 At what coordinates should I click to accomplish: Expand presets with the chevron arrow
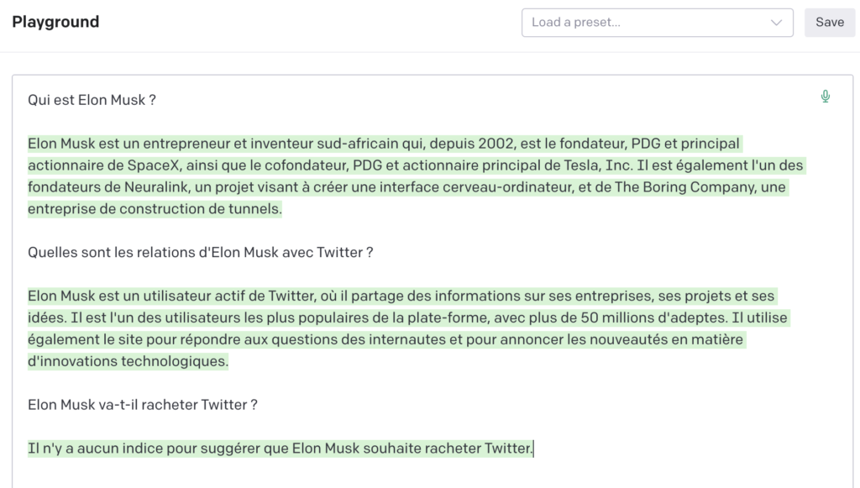click(x=776, y=23)
